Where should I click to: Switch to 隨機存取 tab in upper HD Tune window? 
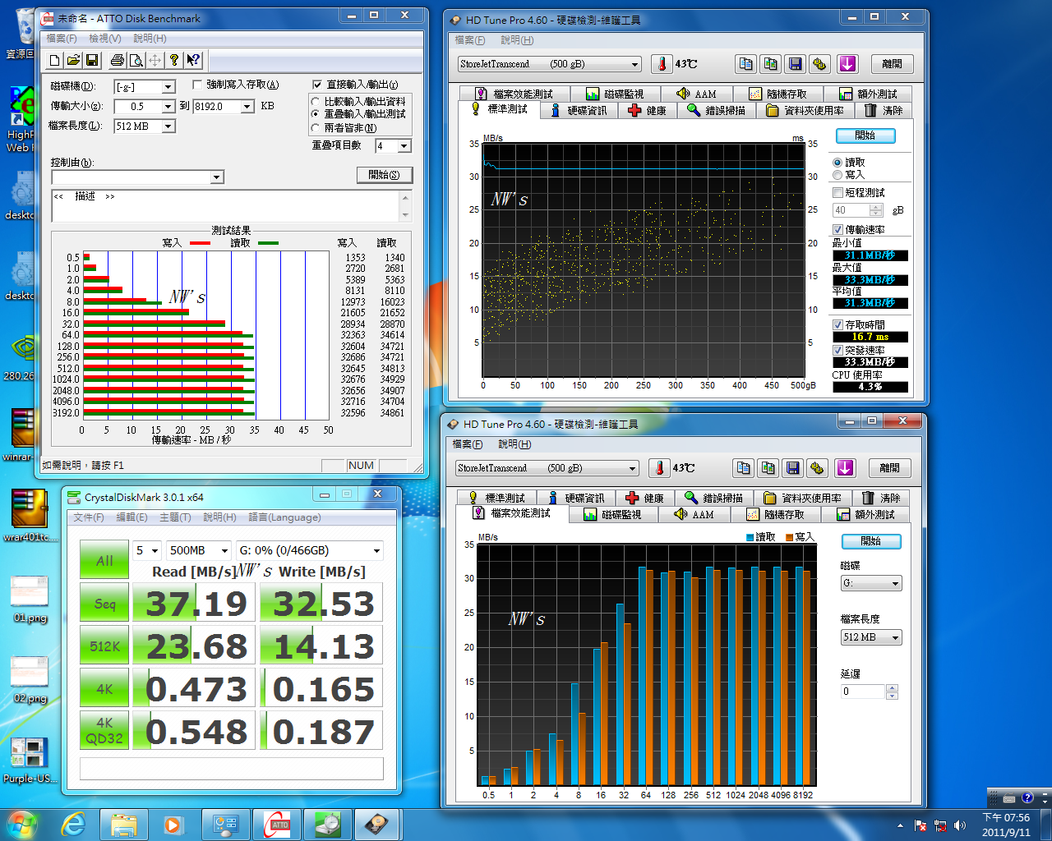pyautogui.click(x=778, y=94)
